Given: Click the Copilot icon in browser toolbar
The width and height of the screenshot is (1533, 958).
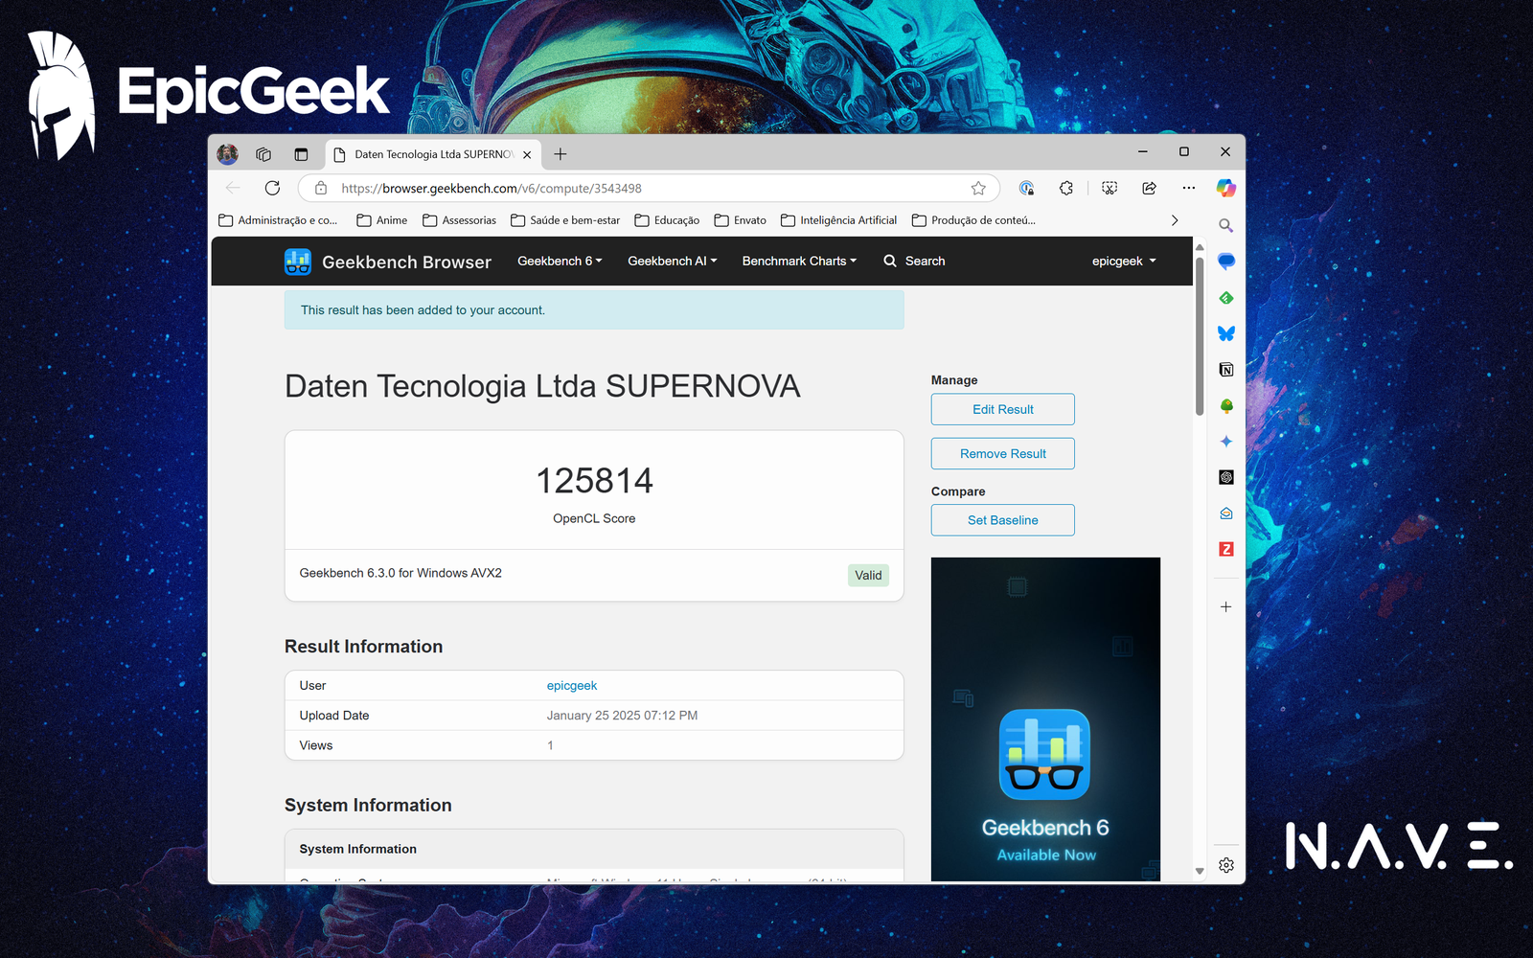Looking at the screenshot, I should [x=1225, y=188].
